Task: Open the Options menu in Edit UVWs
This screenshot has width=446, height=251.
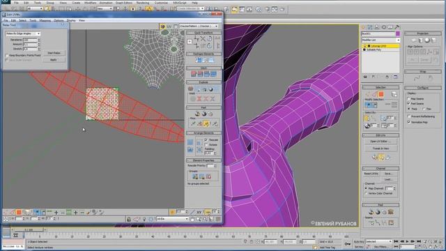Action: pyautogui.click(x=59, y=20)
